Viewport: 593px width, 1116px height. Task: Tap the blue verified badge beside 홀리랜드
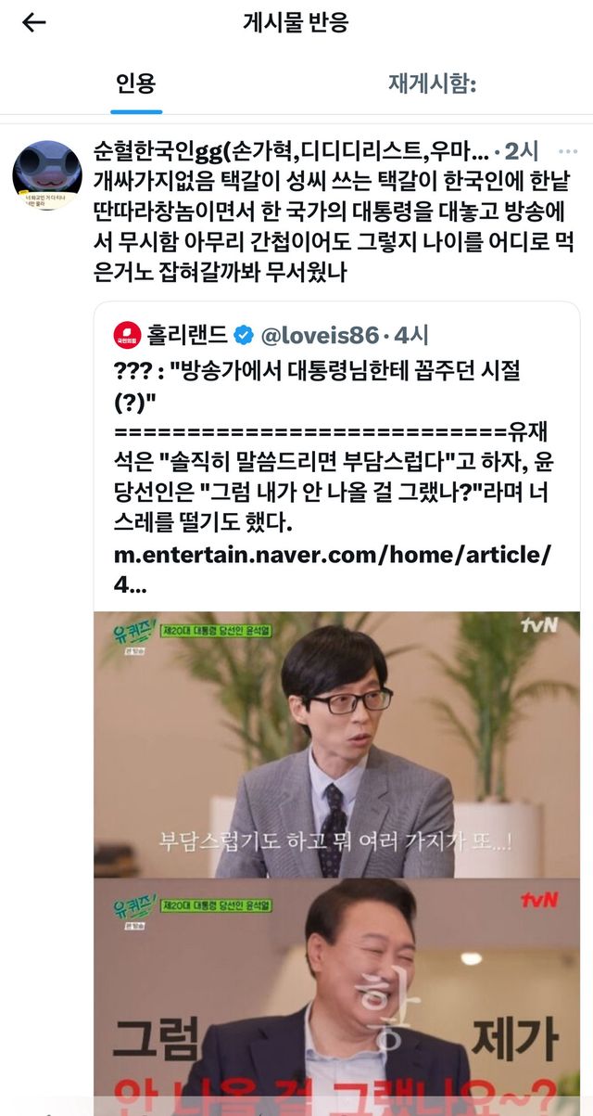tap(245, 334)
